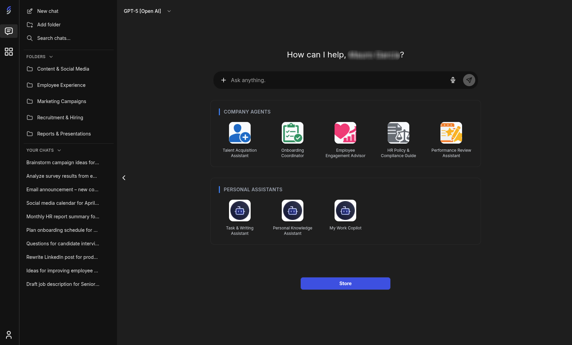Viewport: 572px width, 345px height.
Task: Collapse the sidebar with the arrow
Action: pyautogui.click(x=124, y=178)
